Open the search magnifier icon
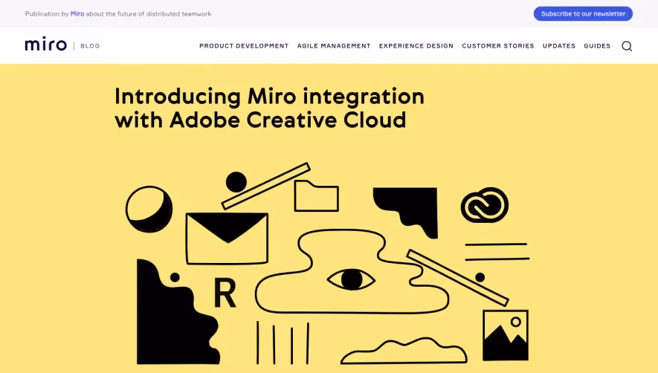Viewport: 658px width, 373px height. [627, 46]
